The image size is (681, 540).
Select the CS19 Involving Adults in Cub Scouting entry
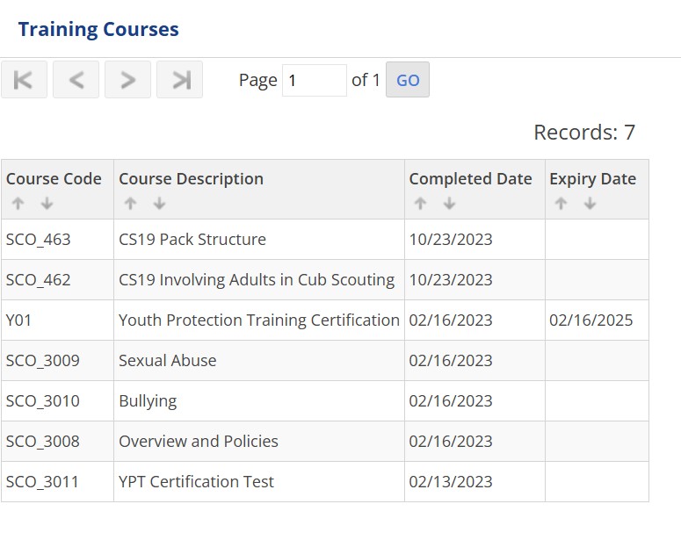[x=256, y=280]
